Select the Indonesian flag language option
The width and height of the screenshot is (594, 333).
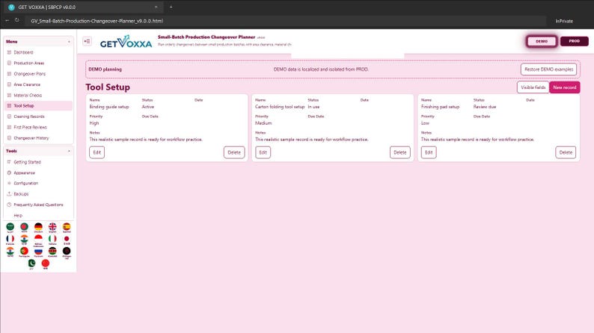[x=38, y=239]
